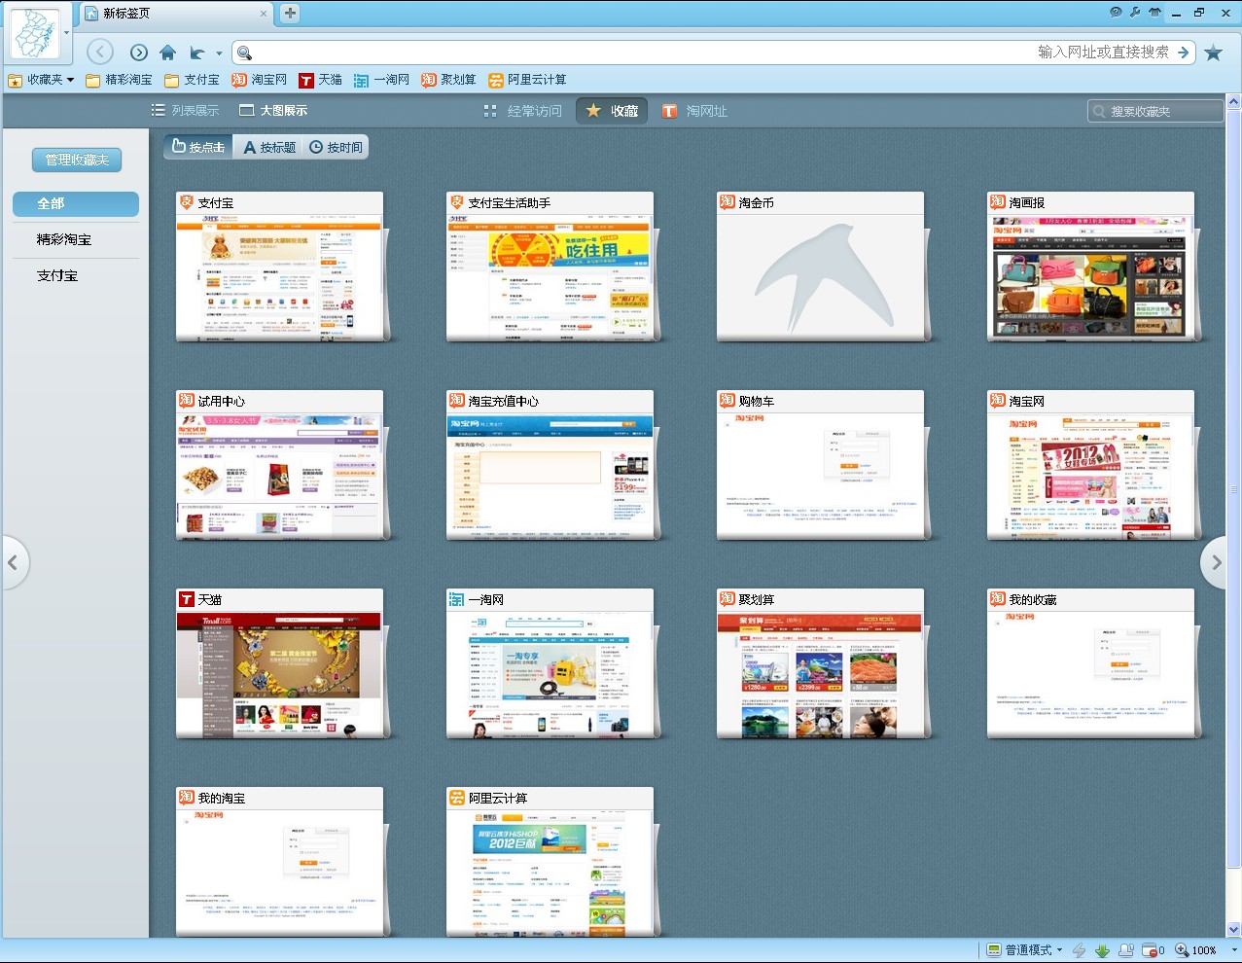Open the 阿里云计算 favorite thumbnail
This screenshot has width=1242, height=963.
point(550,862)
